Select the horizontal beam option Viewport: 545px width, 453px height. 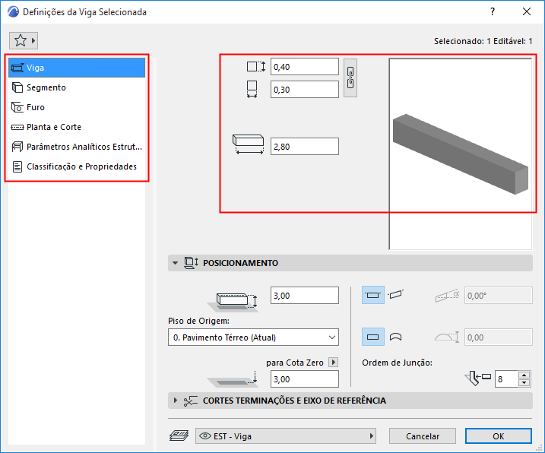tap(373, 295)
